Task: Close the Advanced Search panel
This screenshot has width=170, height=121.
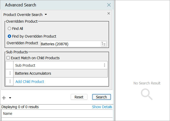Action: pos(109,5)
